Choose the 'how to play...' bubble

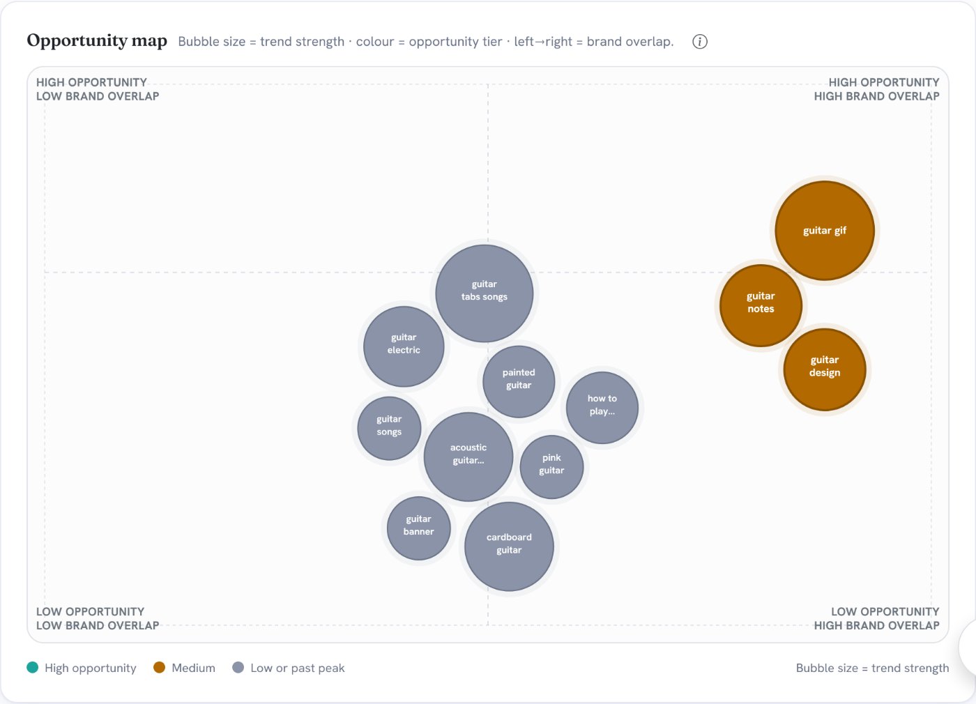pyautogui.click(x=602, y=408)
